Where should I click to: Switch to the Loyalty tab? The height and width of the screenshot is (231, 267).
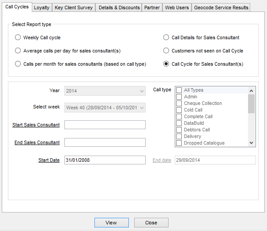click(x=41, y=7)
